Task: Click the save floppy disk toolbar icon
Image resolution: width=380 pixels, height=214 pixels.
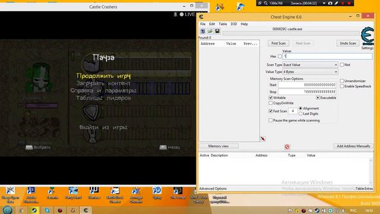Action: 217,31
